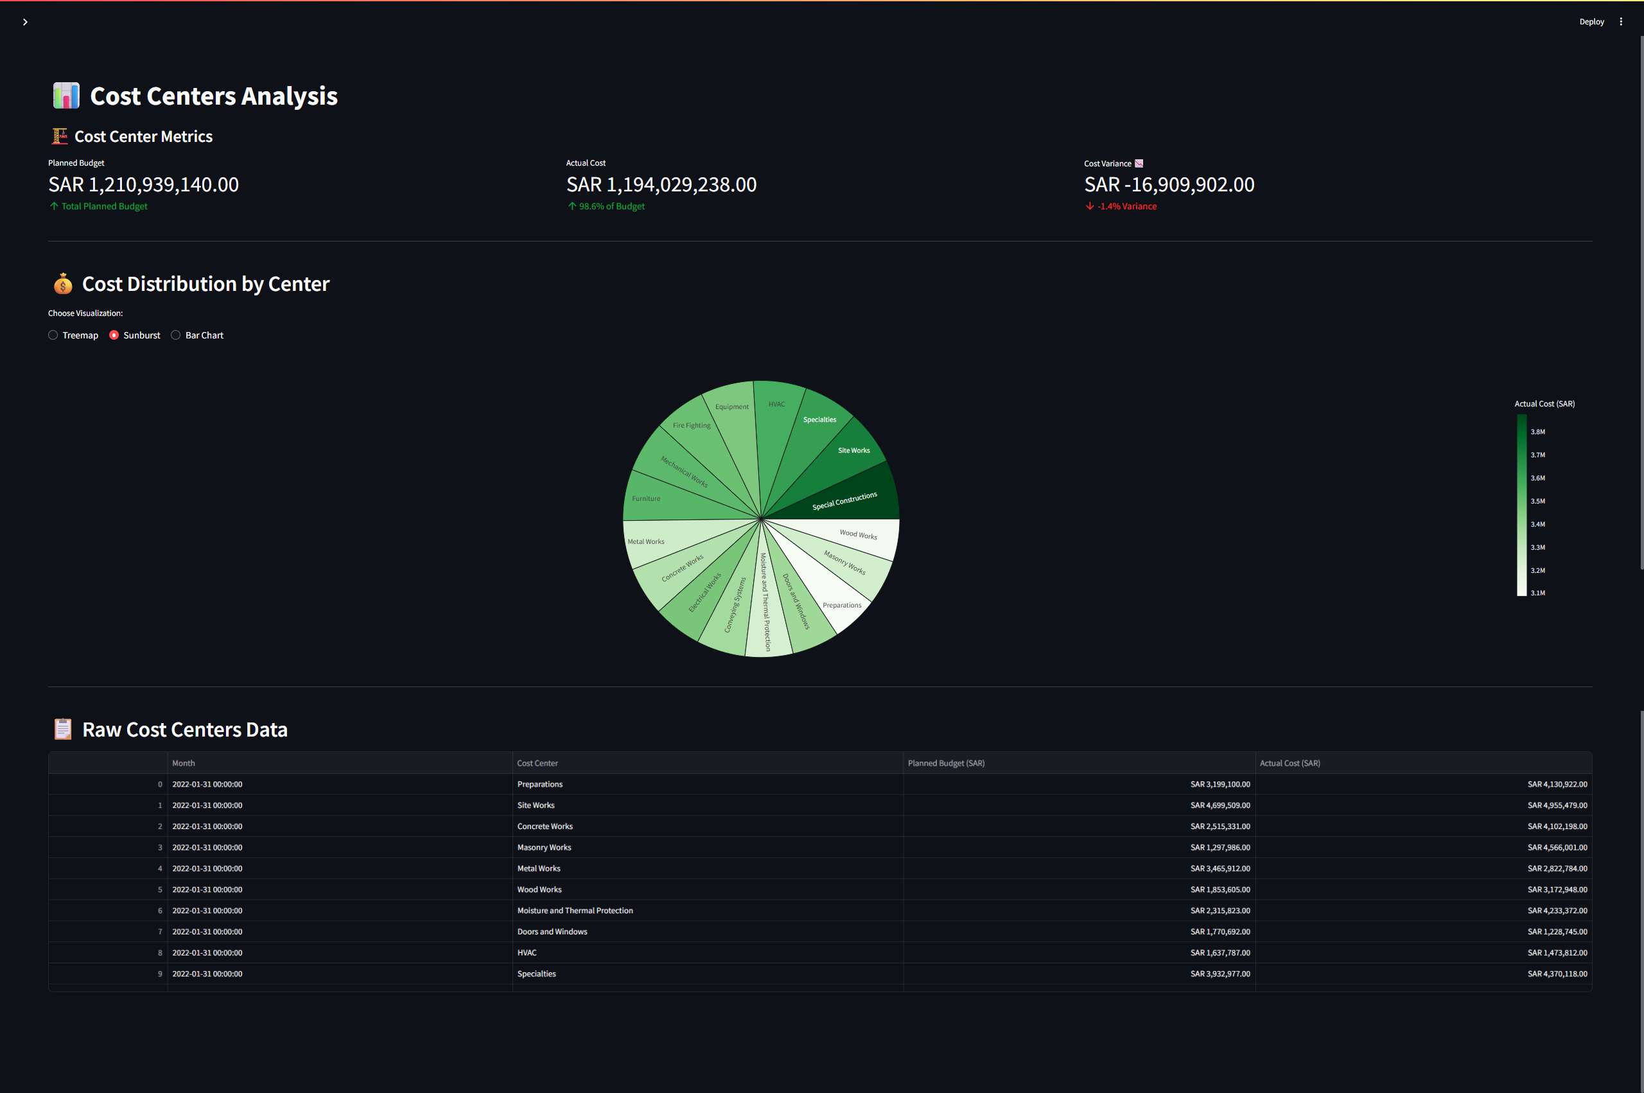Screen dimensions: 1644x1093
Task: Click the red down arrow before -1.4% Variance
Action: coord(1090,206)
